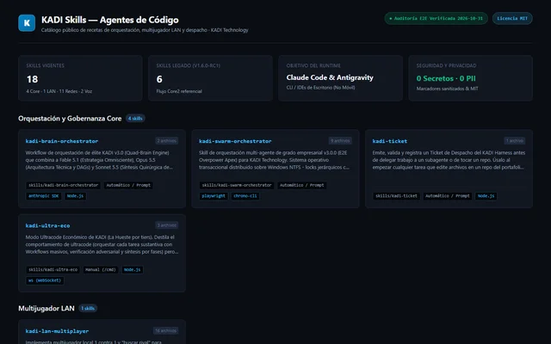This screenshot has width=551, height=344.
Task: Click the 'Orquestación y Gobernanza Core' heading
Action: 70,119
